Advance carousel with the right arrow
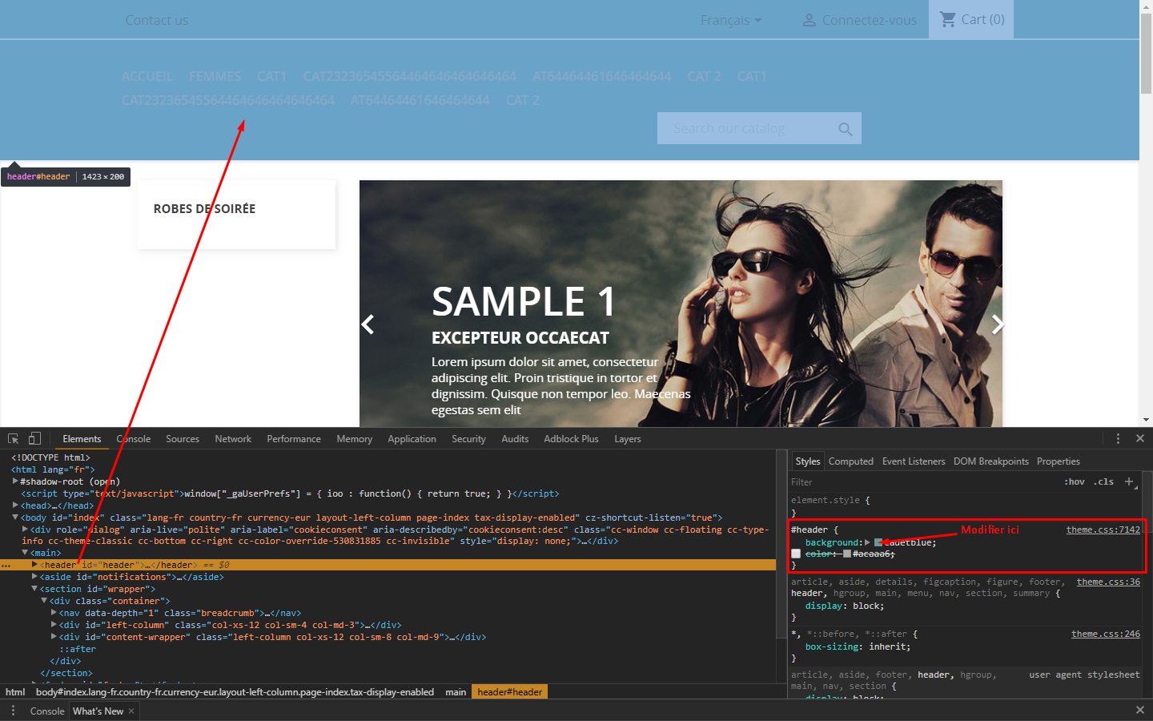 (x=997, y=324)
